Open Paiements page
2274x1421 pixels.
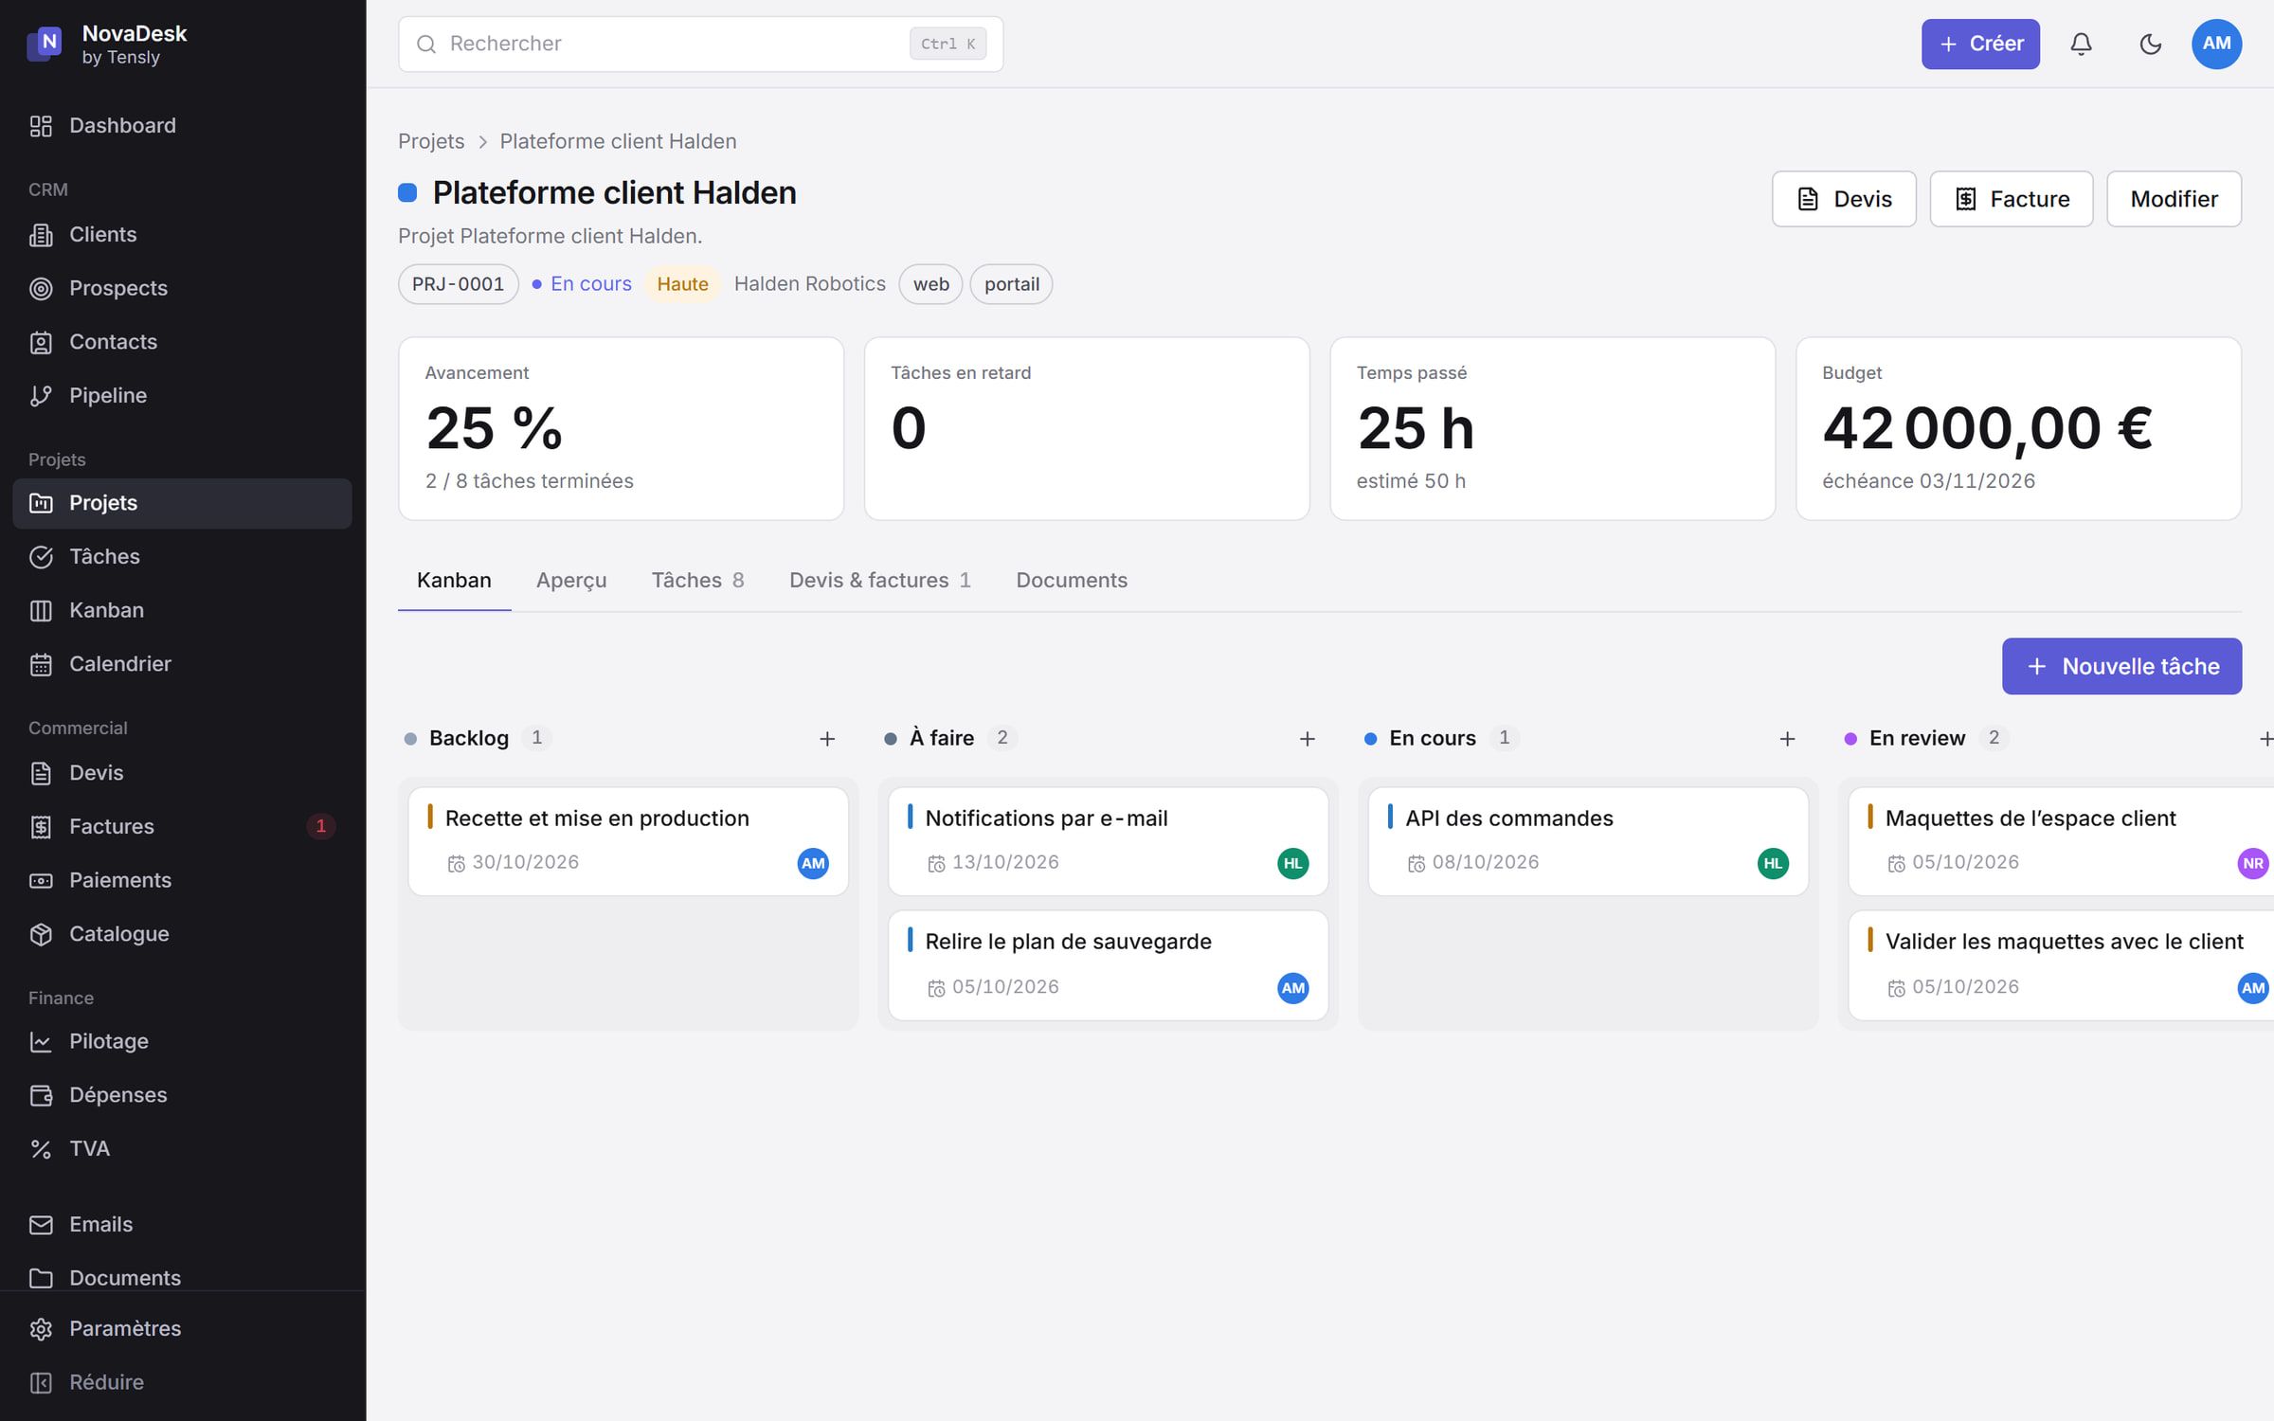tap(182, 880)
